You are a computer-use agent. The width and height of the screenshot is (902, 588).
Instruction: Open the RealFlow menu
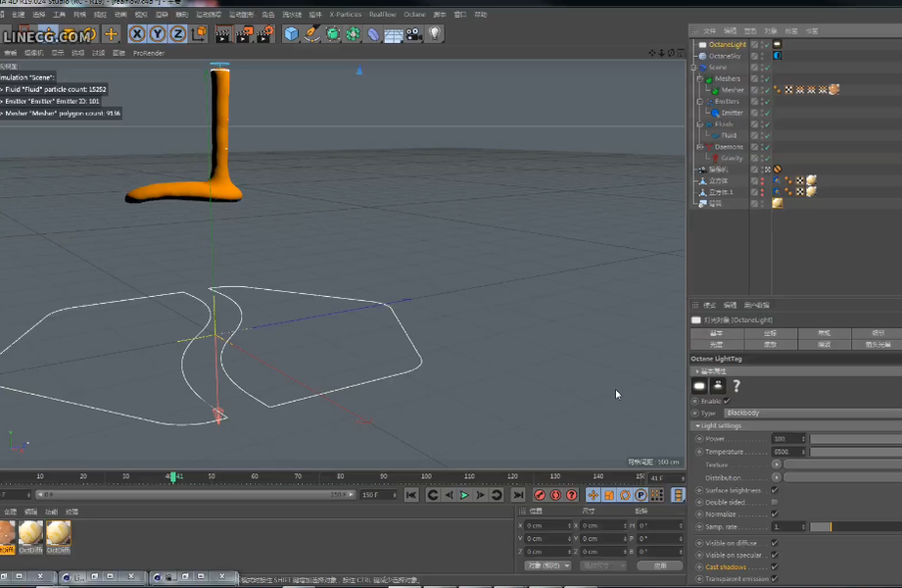click(383, 15)
